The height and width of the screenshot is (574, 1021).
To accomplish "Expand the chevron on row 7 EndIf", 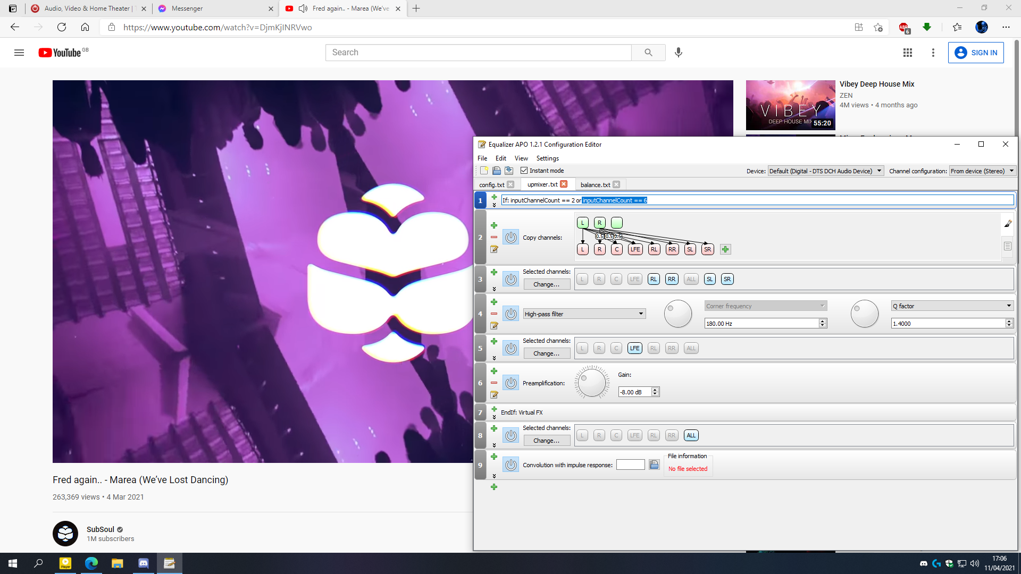I will pyautogui.click(x=494, y=417).
